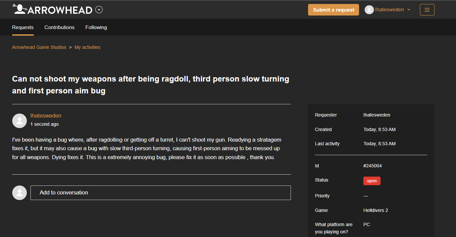
Task: Click the Priority label in the sidebar
Action: (x=322, y=196)
